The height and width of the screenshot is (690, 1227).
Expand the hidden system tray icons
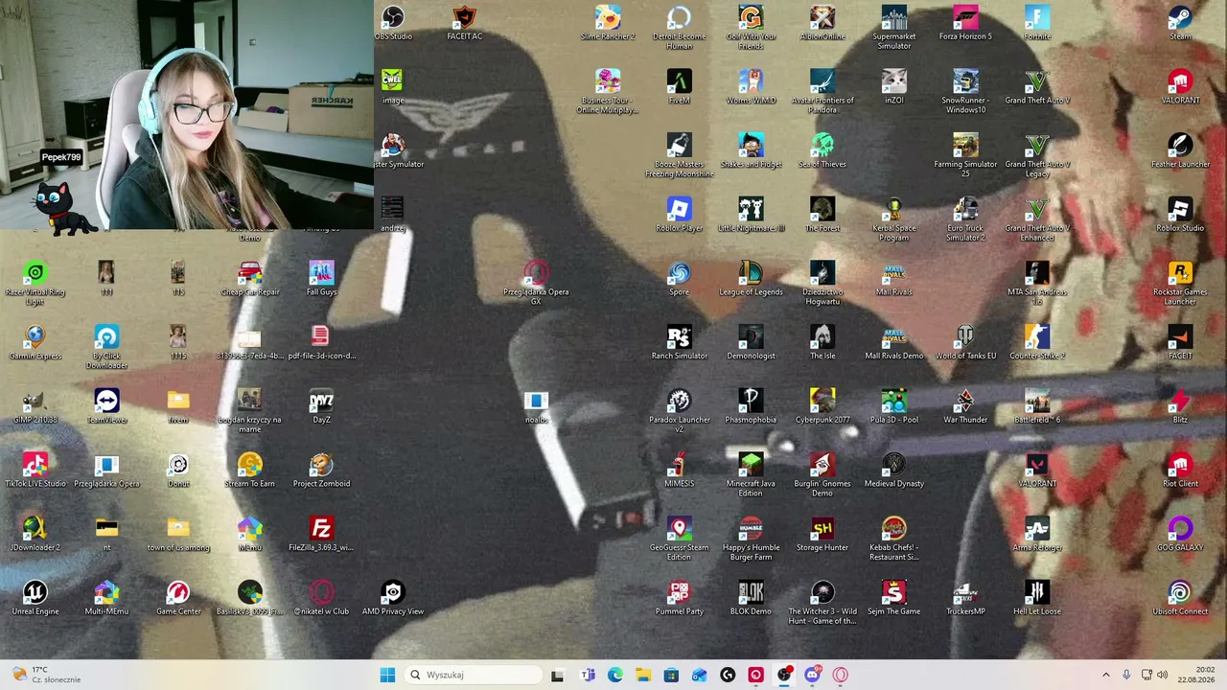(1105, 675)
